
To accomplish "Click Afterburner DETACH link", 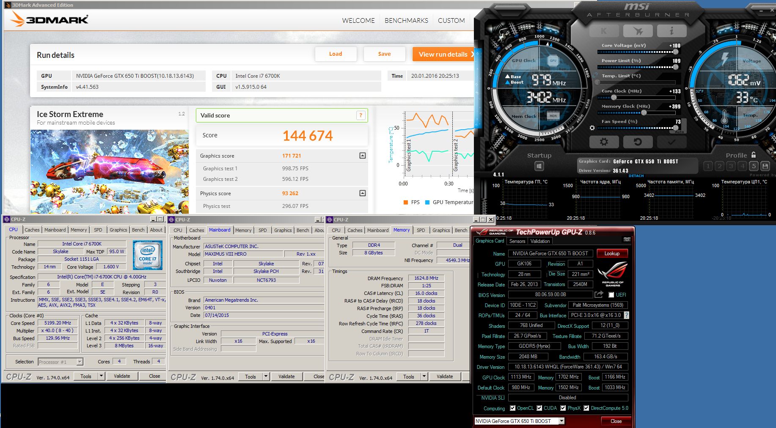I will [636, 176].
